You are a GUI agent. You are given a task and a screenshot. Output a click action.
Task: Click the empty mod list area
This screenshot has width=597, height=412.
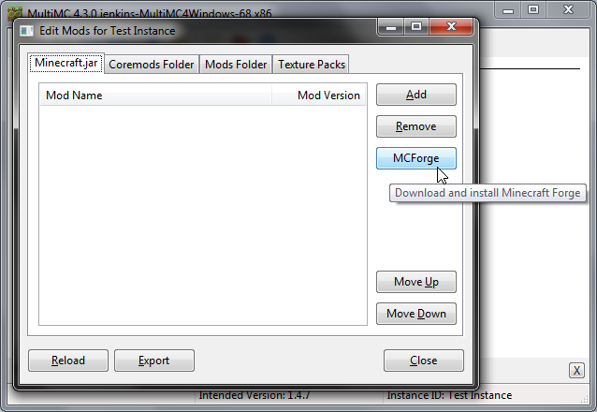point(203,215)
